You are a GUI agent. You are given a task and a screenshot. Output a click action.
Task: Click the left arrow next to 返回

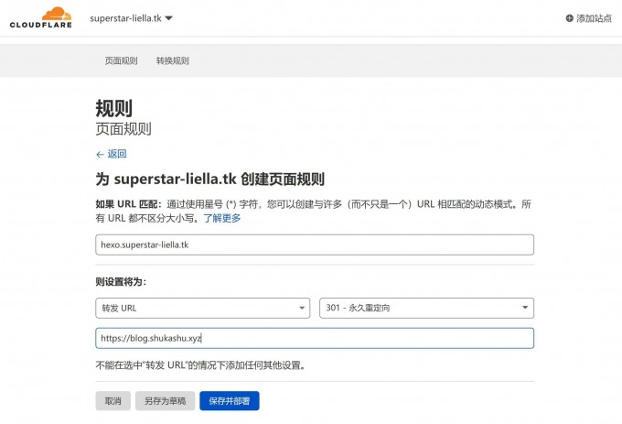click(100, 155)
